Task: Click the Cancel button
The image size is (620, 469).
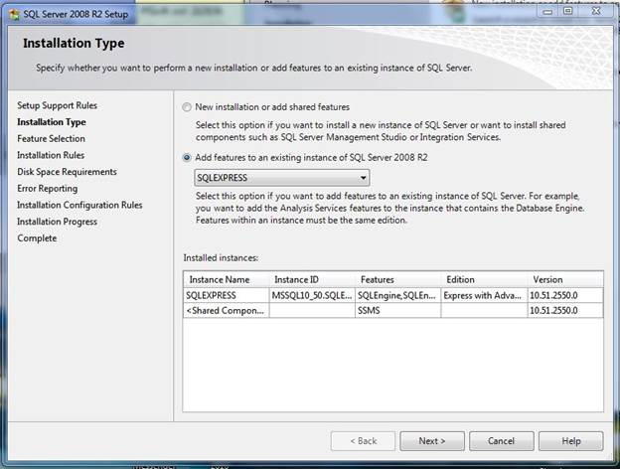Action: tap(501, 441)
